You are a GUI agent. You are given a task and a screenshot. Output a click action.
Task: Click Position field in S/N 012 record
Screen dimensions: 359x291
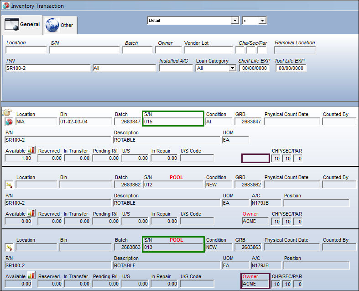(x=317, y=203)
